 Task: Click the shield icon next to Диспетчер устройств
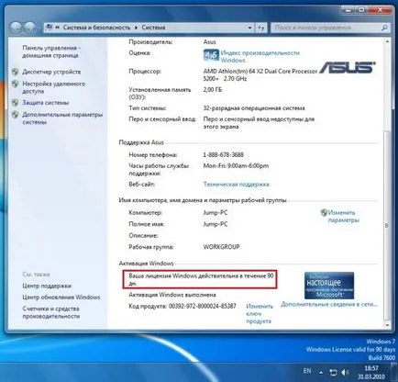coord(15,72)
